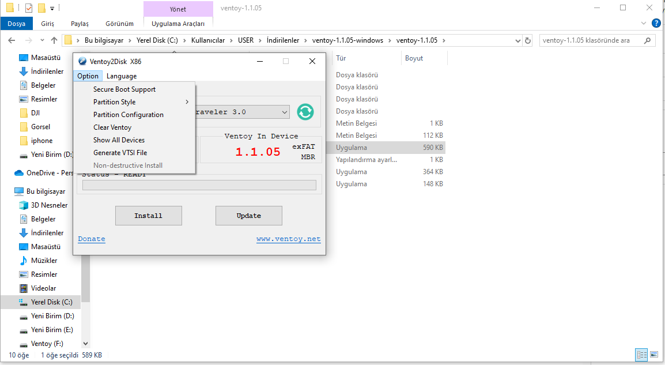Screen dimensions: 665x365
Task: Toggle Show All Devices option
Action: (x=119, y=140)
